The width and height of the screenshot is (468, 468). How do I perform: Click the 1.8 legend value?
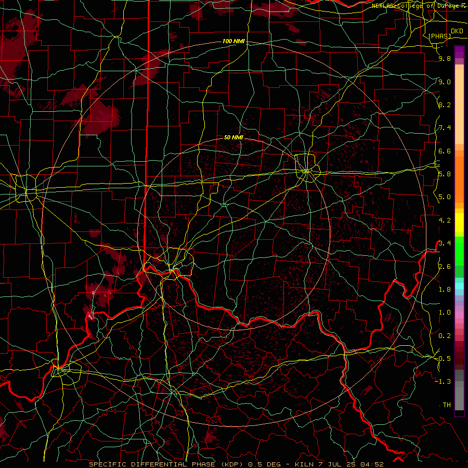click(x=445, y=290)
